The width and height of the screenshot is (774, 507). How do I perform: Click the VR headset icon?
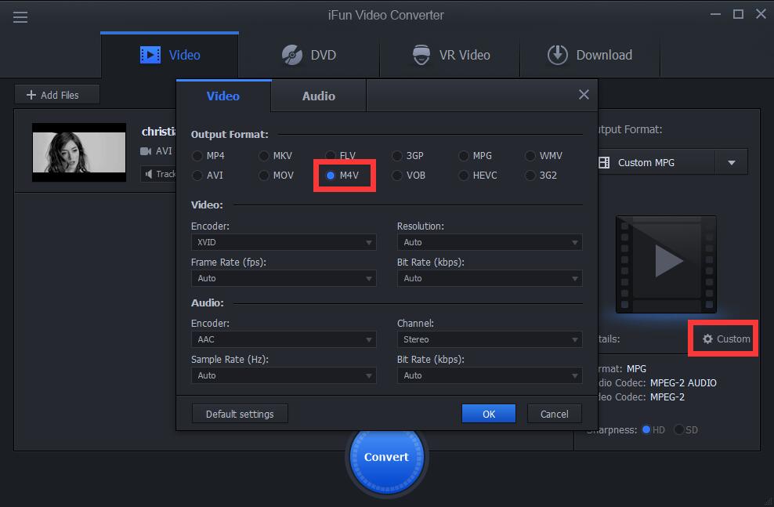(x=421, y=55)
